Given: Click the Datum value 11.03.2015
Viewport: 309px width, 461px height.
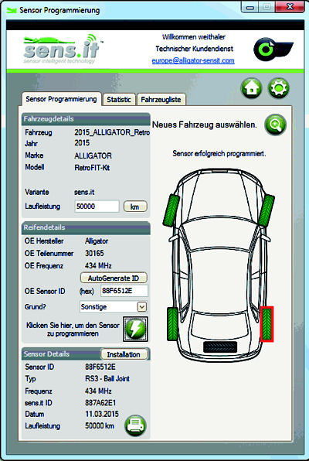Looking at the screenshot, I should tap(102, 414).
